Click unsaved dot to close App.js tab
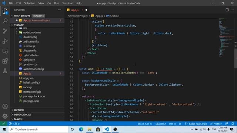This screenshot has width=237, height=133. coord(86,10)
